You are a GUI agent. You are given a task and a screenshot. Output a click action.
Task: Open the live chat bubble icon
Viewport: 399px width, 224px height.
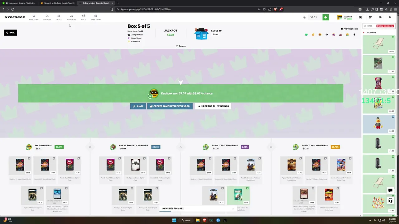(390, 190)
